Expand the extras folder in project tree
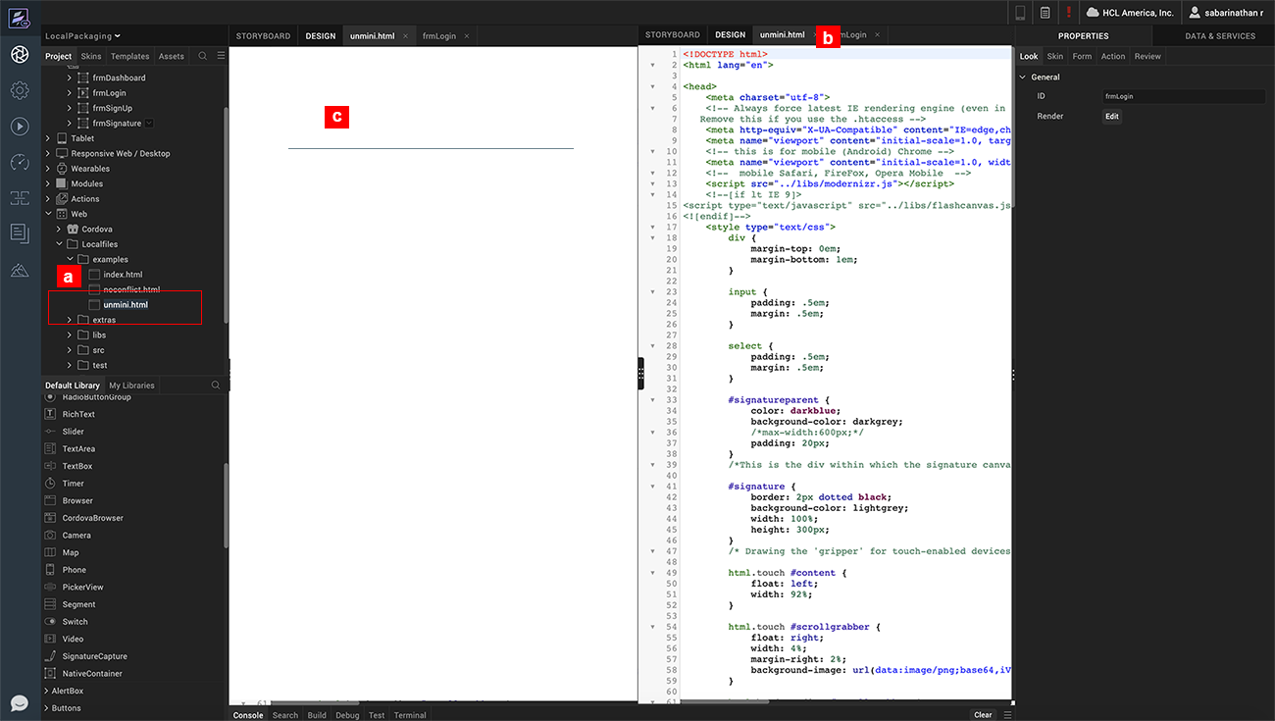This screenshot has height=721, width=1275. pos(70,320)
